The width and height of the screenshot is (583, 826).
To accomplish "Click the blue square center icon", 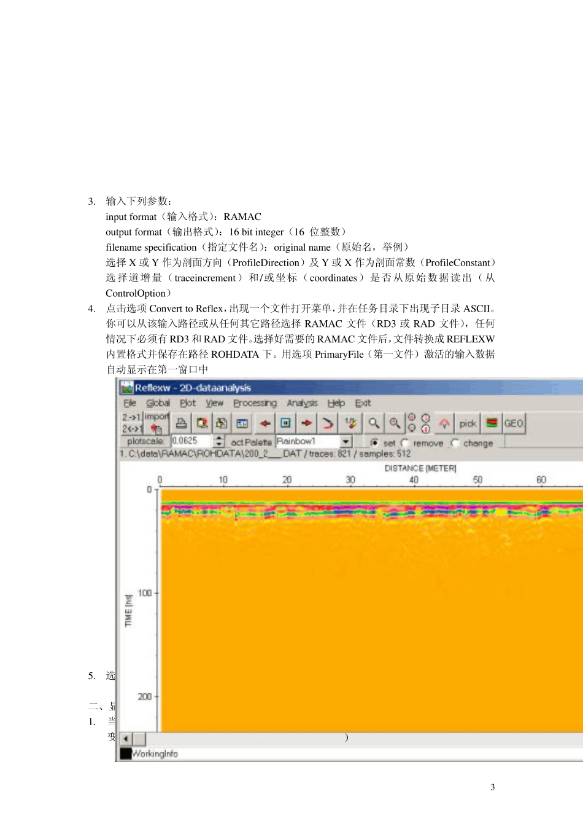I will (x=285, y=423).
